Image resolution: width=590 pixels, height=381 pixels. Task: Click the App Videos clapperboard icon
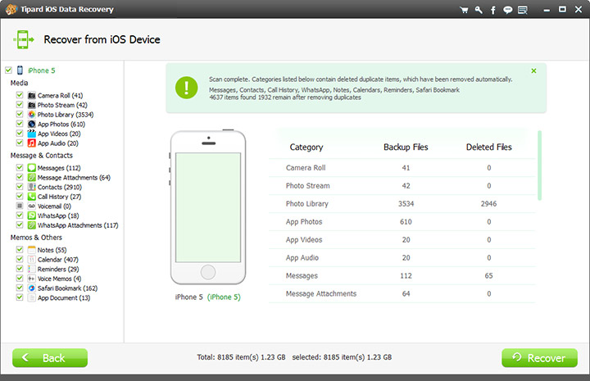(x=32, y=134)
